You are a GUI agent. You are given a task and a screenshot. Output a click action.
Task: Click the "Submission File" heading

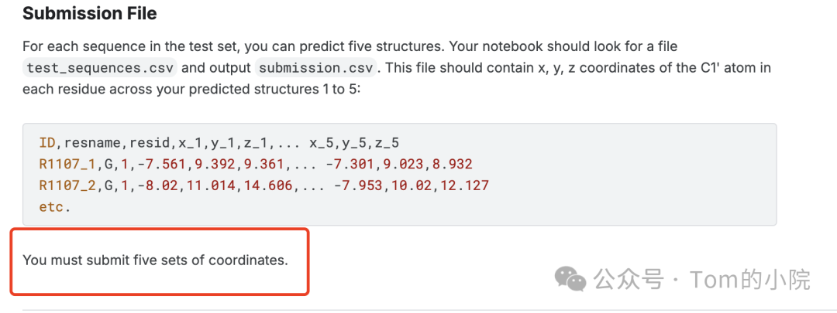90,14
